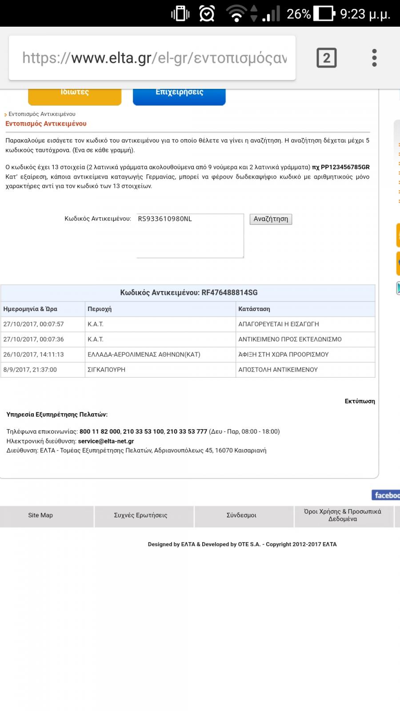Screen dimensions: 400x711
Task: Select the status ΑΠΑΓΟΡΕΥΕΤΑΙ Η ΕΙΣΑΓΩΓΗ
Action: tap(279, 324)
